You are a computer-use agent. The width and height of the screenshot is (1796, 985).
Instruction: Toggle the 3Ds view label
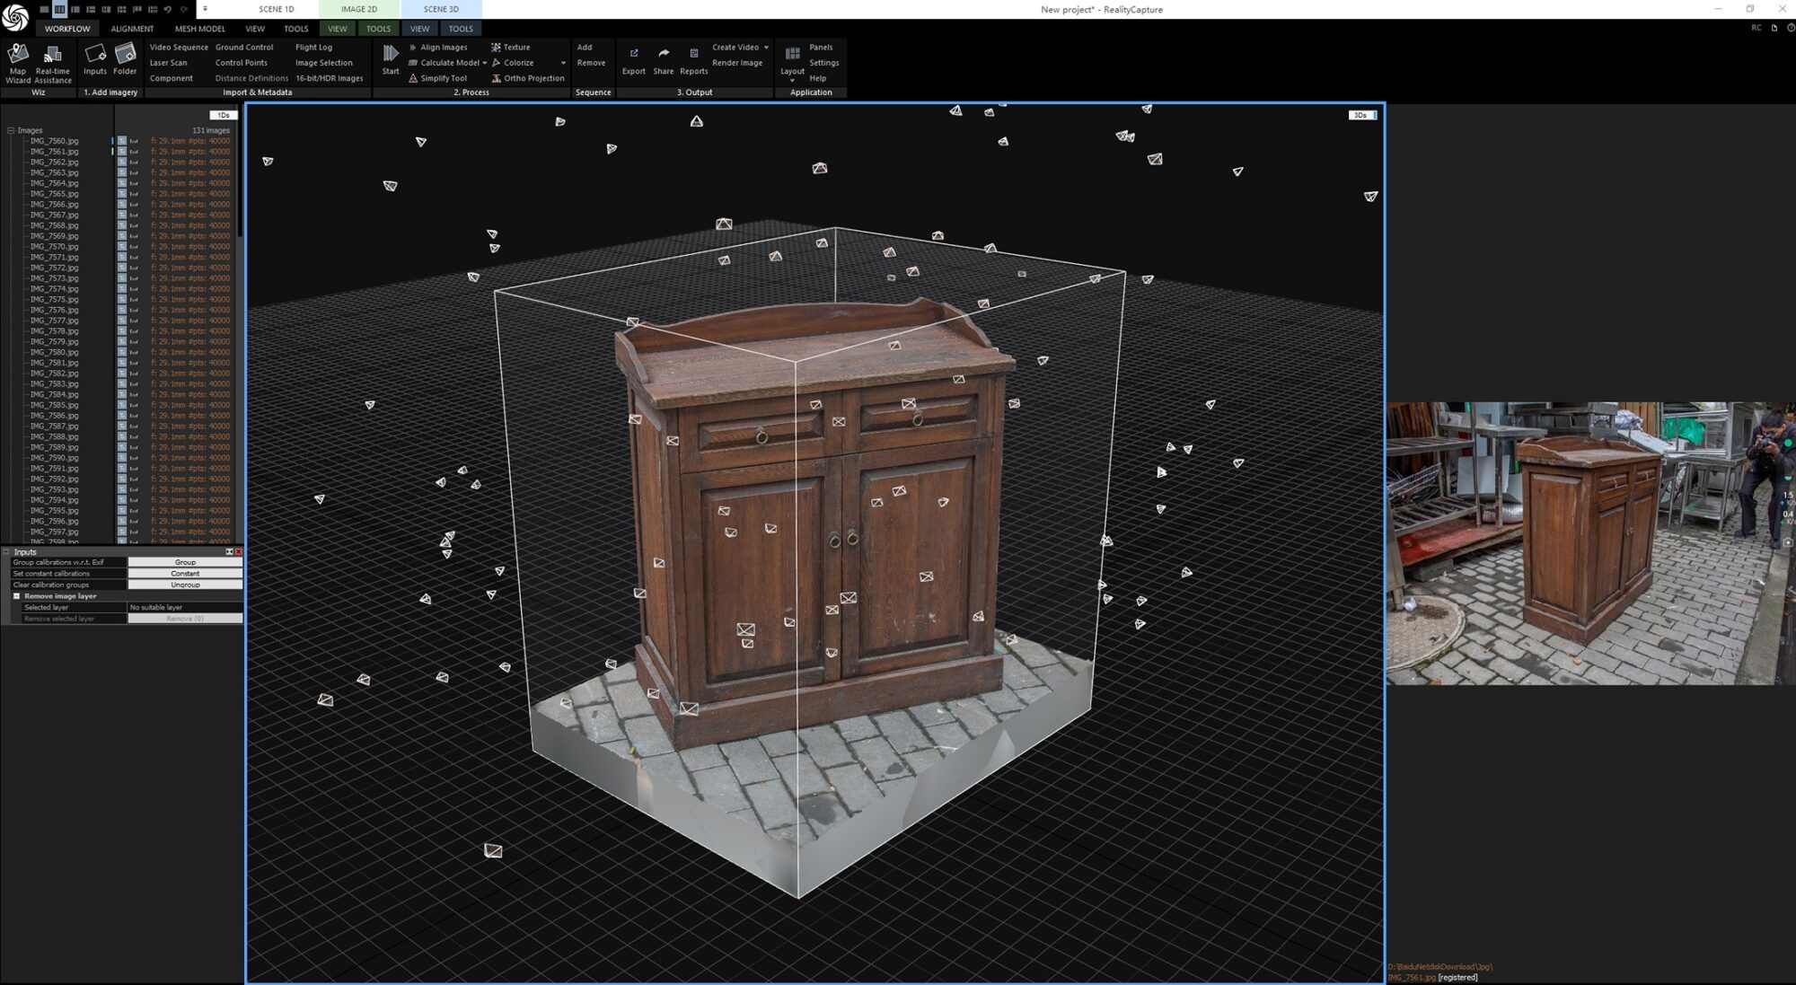coord(1361,115)
